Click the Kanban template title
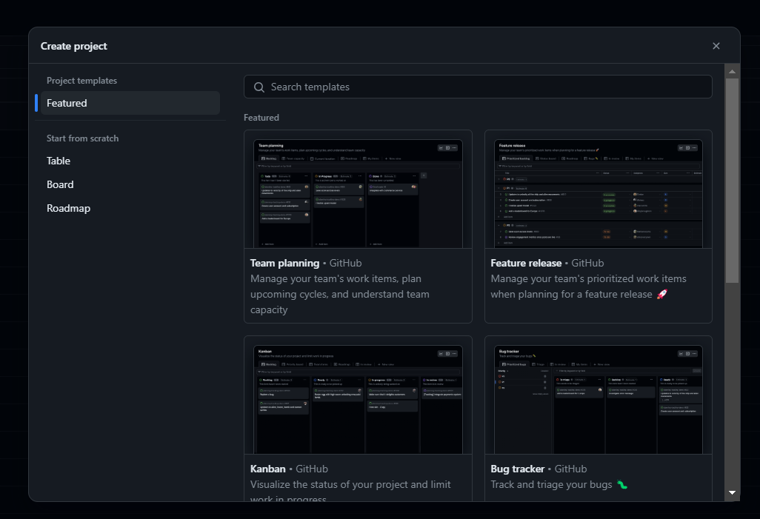Image resolution: width=760 pixels, height=519 pixels. [x=267, y=469]
